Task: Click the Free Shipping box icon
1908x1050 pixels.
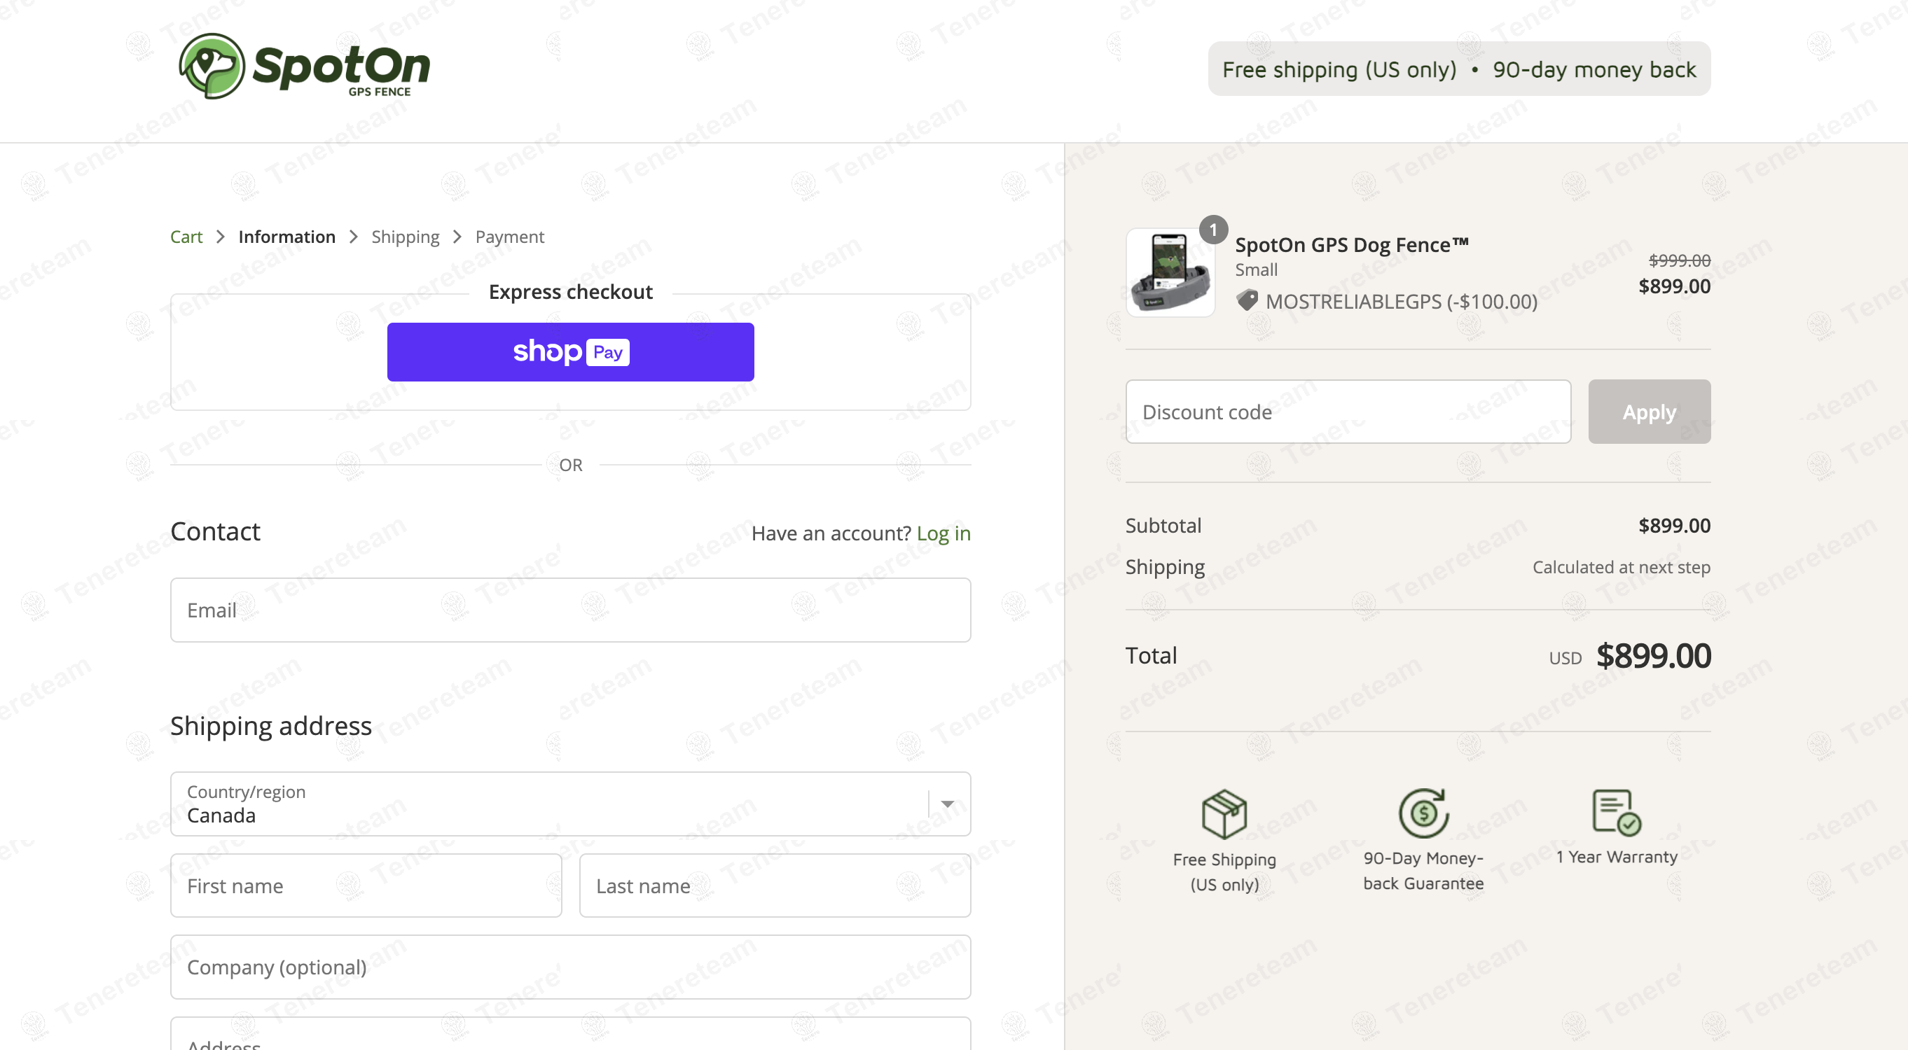Action: [1224, 813]
